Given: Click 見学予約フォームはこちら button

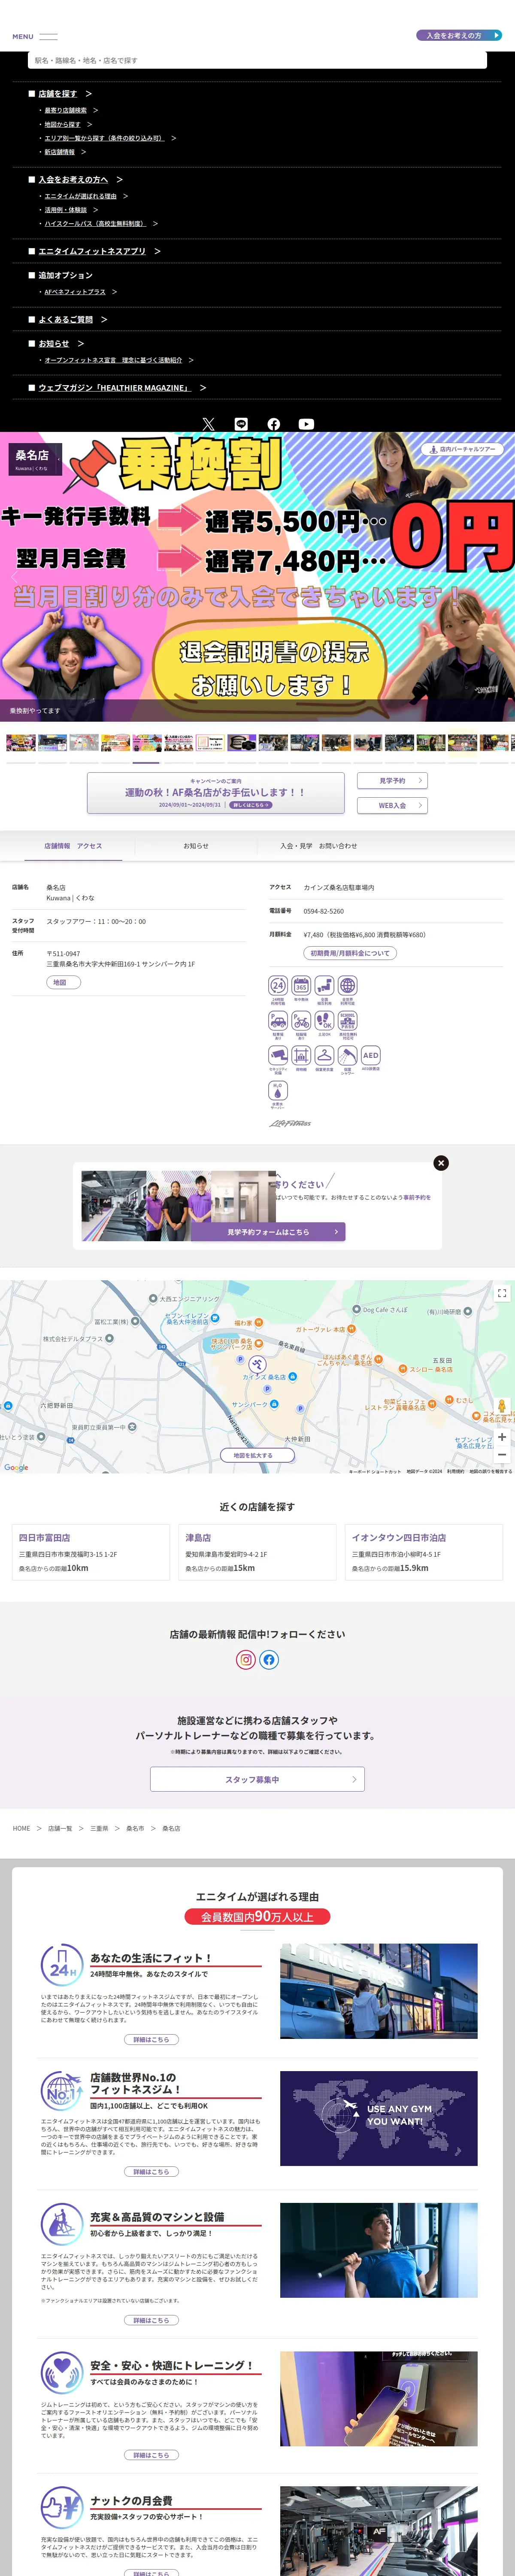Looking at the screenshot, I should (x=268, y=1232).
